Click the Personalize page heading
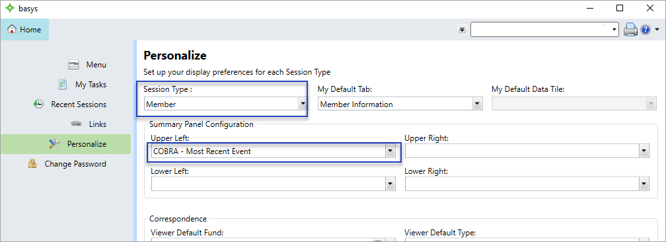The image size is (666, 242). coord(175,56)
